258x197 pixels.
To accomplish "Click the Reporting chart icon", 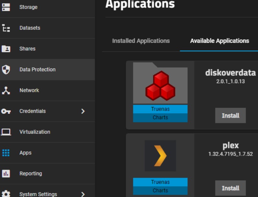I will point(6,173).
